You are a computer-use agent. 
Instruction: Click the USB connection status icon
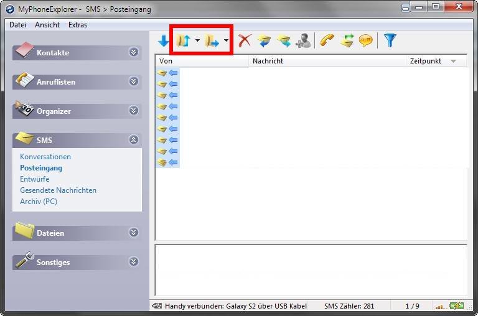point(157,305)
